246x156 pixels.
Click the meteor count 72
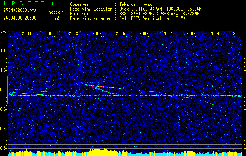pyautogui.click(x=57, y=18)
